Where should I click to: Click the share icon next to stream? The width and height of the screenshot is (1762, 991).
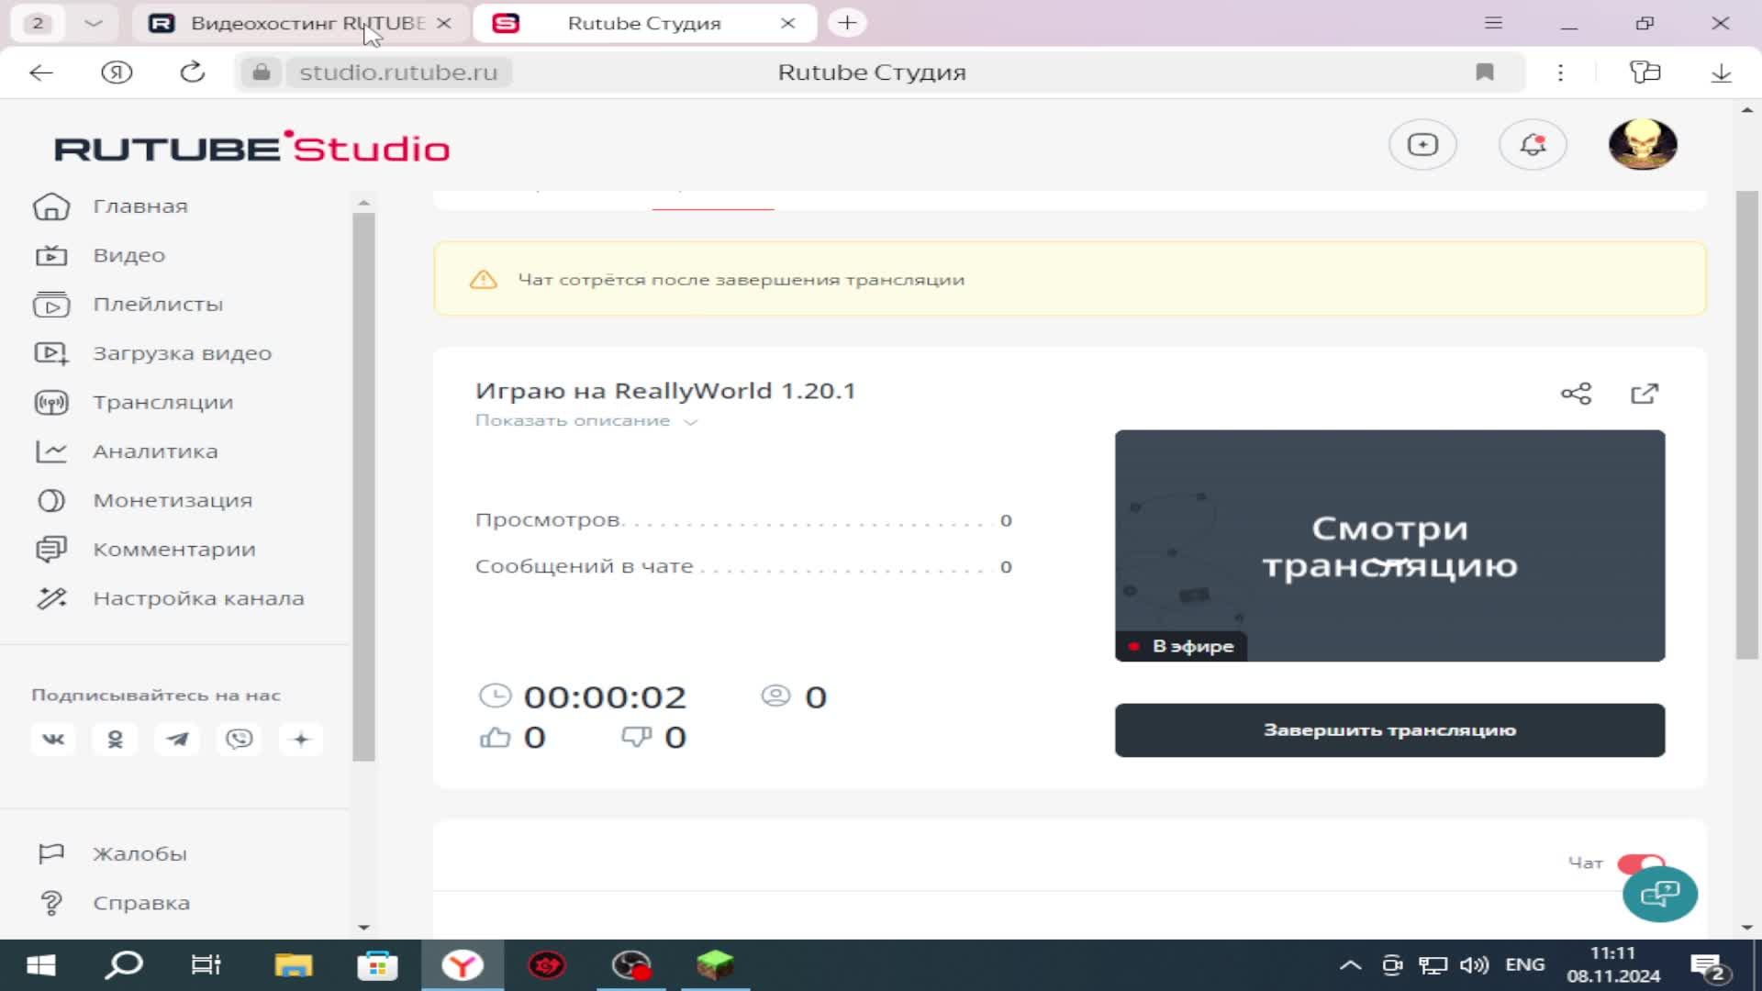(x=1575, y=393)
